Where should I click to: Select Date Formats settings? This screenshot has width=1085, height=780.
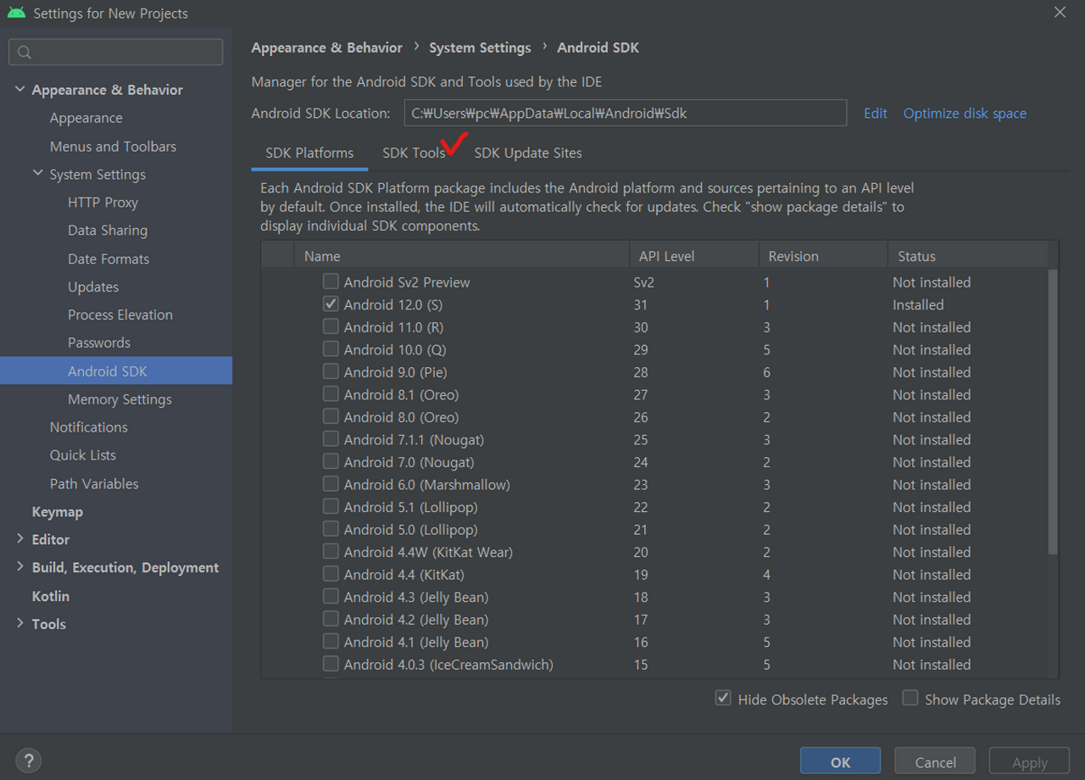[108, 259]
